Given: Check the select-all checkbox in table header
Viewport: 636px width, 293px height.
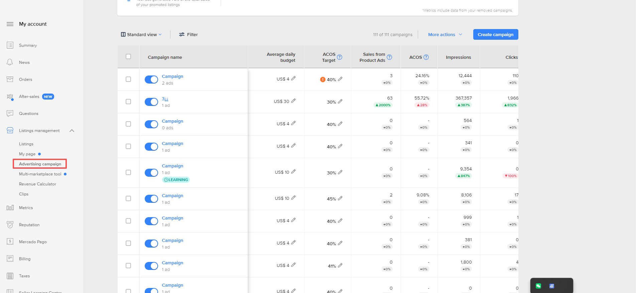Looking at the screenshot, I should click(128, 57).
